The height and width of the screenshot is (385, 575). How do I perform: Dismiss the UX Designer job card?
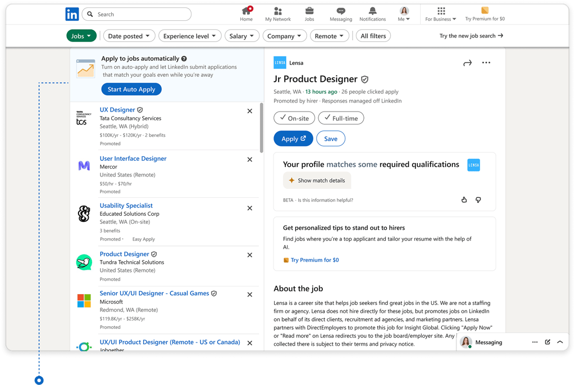click(250, 111)
